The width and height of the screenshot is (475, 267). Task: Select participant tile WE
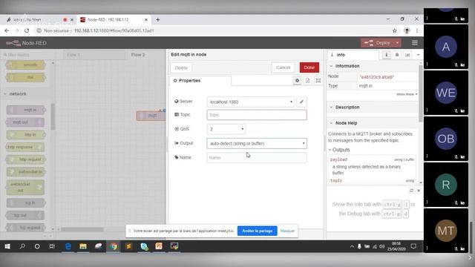446,93
